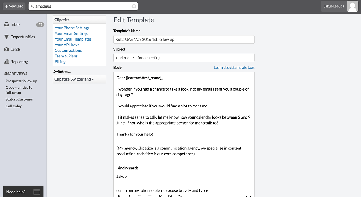Switch to Clipatize Switzerland organization
The image size is (361, 197).
coord(74,79)
